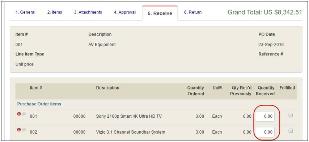Click Quantity Received field for item 001

(264, 116)
